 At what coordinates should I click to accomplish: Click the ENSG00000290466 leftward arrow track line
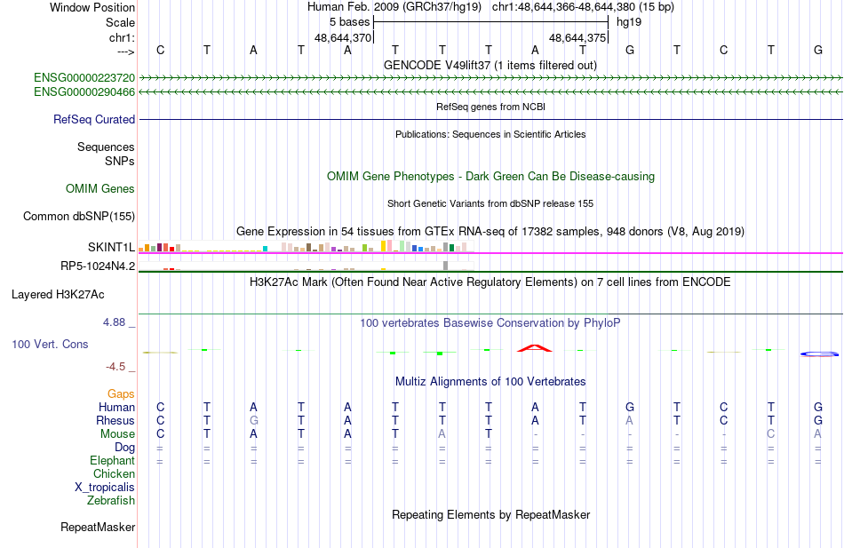[490, 92]
